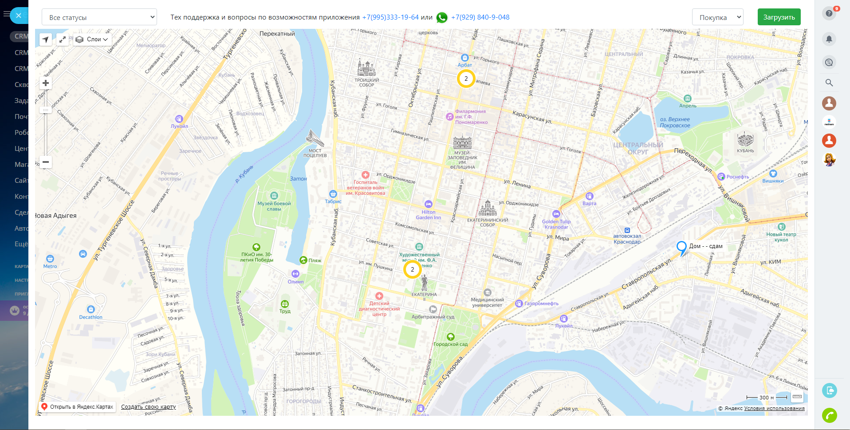
Task: Click the WhatsApp logo icon
Action: 442,17
